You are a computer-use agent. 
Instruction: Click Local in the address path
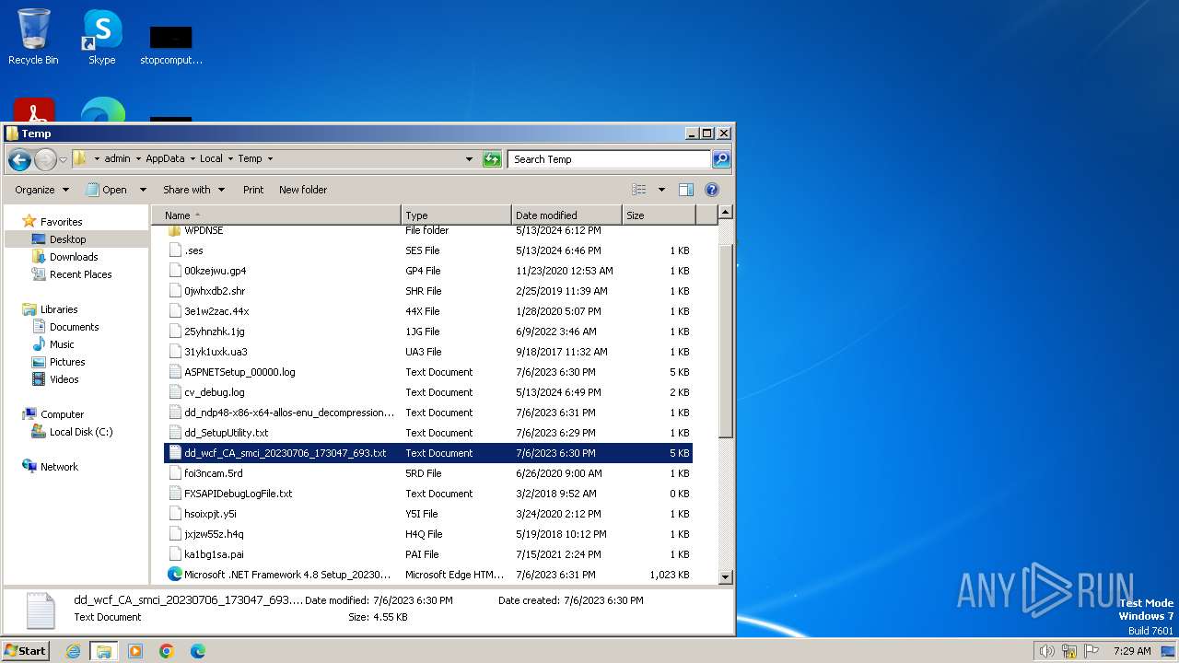pos(211,158)
